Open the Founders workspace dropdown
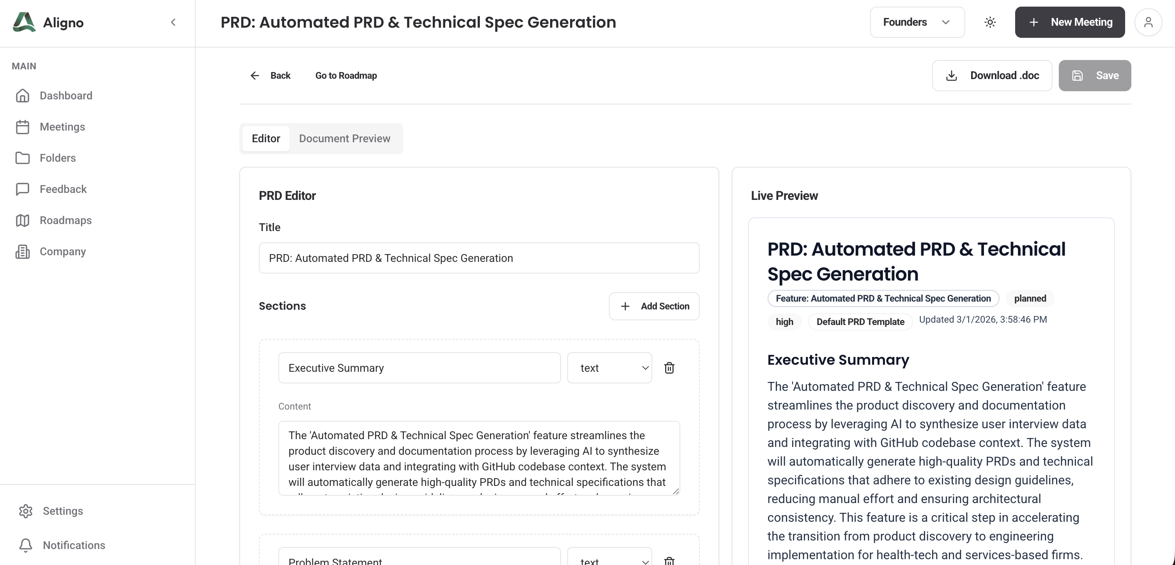The height and width of the screenshot is (565, 1175). [x=917, y=22]
